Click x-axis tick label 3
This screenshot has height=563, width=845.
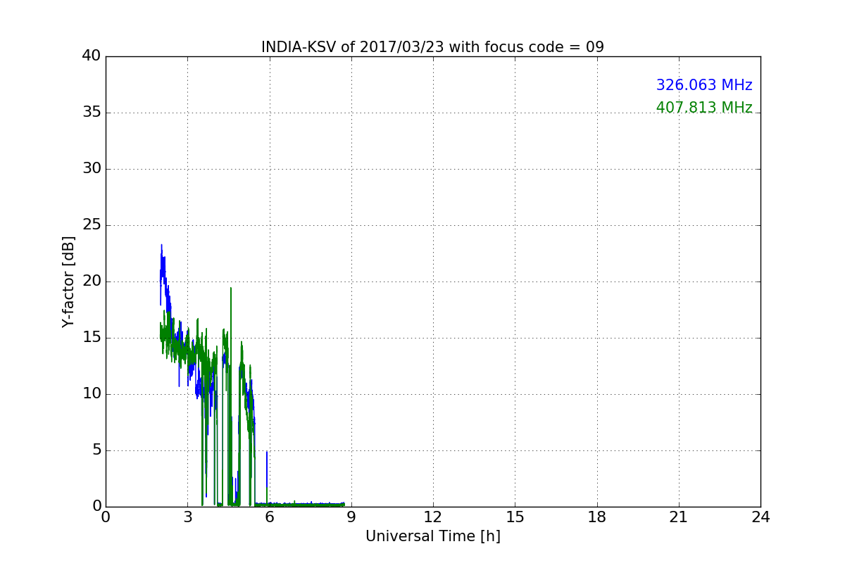(x=187, y=517)
